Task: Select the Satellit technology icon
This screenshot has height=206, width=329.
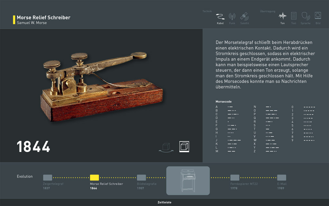Action: click(x=245, y=16)
